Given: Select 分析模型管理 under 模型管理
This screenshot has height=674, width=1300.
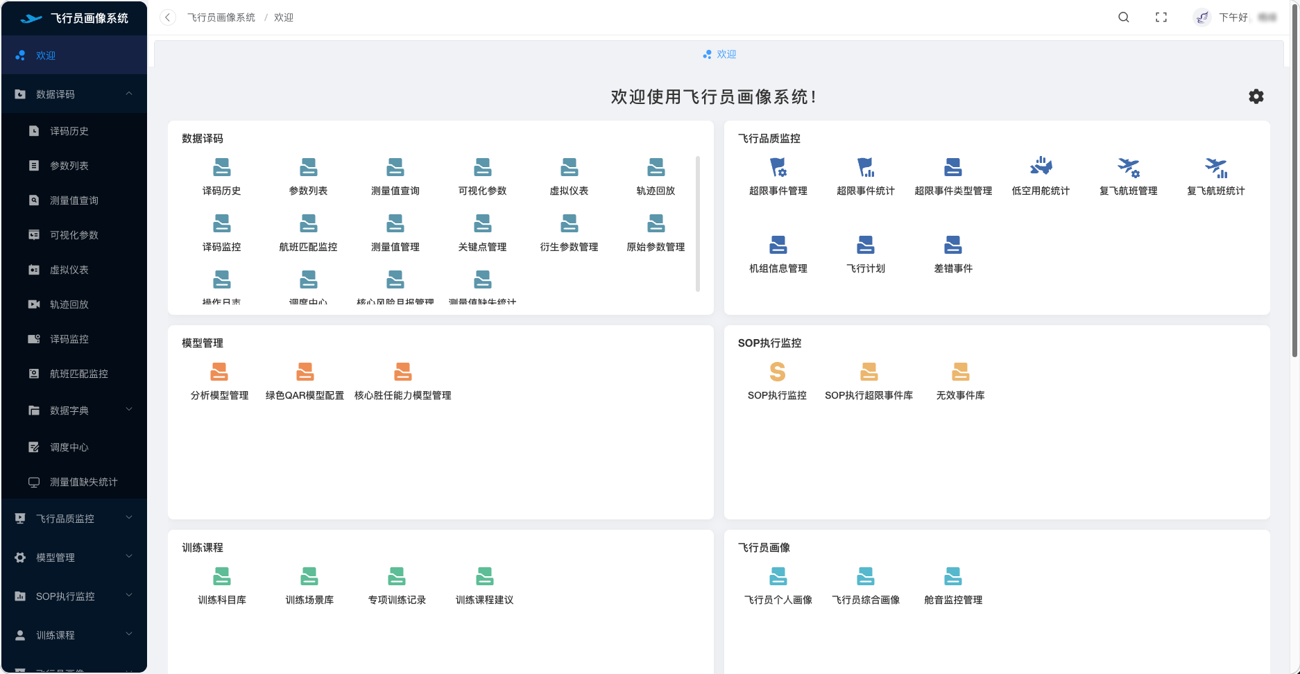Looking at the screenshot, I should [219, 371].
